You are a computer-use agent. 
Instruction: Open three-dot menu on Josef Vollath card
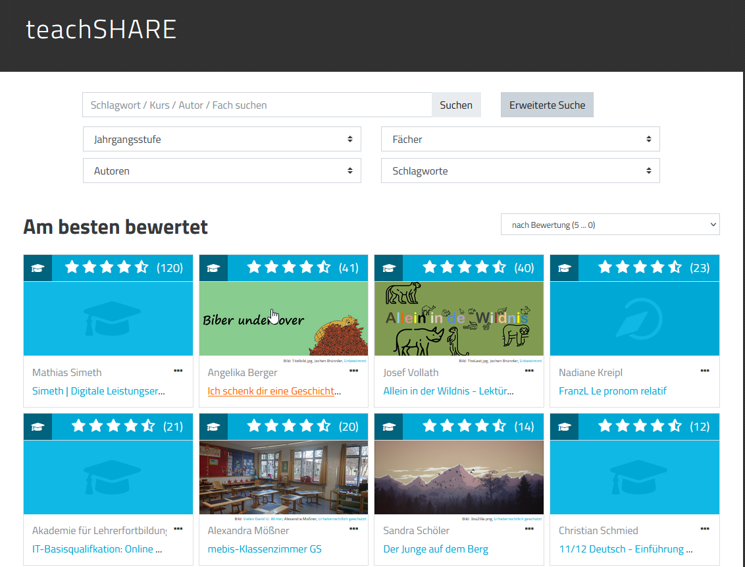[530, 371]
